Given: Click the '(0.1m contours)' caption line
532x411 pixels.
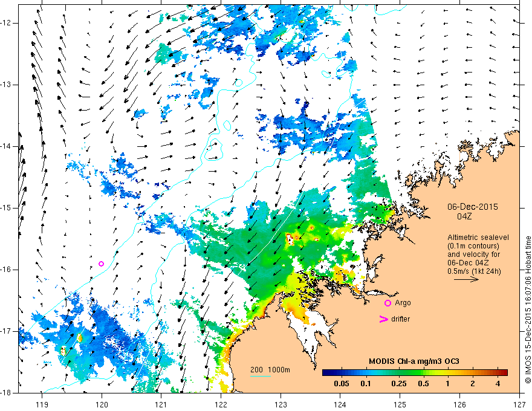Looking at the screenshot, I should pyautogui.click(x=473, y=246).
